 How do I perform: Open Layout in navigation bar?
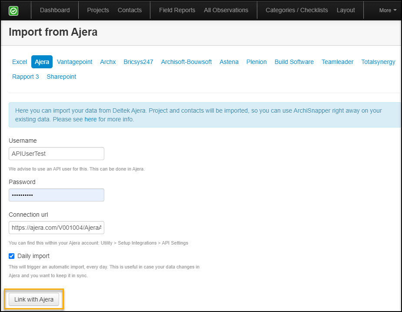(346, 10)
